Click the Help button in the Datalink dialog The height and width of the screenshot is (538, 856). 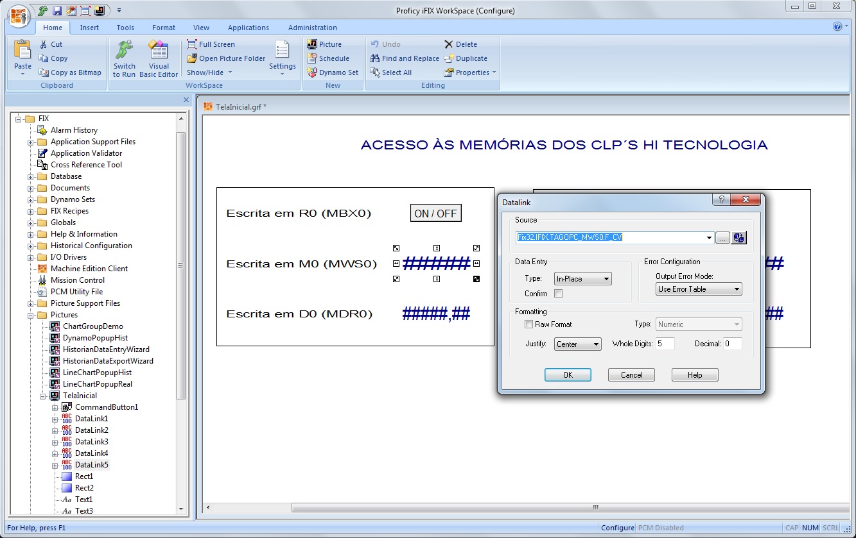(x=695, y=375)
